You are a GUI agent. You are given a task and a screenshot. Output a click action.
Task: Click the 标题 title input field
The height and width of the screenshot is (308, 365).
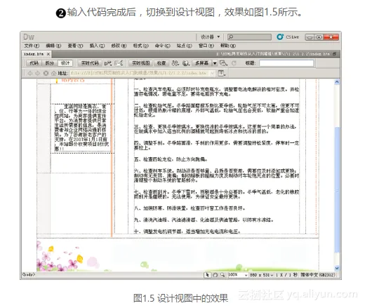click(286, 63)
